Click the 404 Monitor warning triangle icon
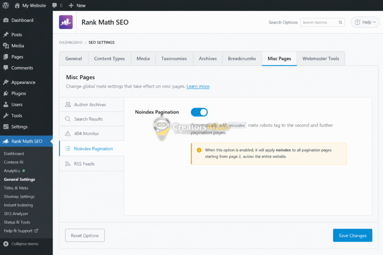The width and height of the screenshot is (383, 255). pyautogui.click(x=68, y=134)
